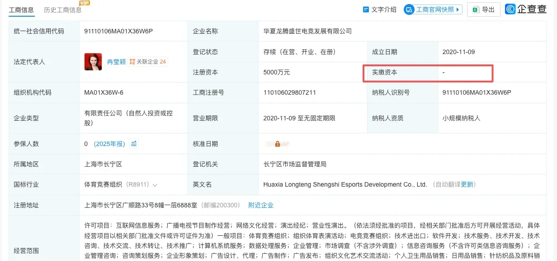Click the 关联企业 network icon
This screenshot has width=557, height=261.
[x=132, y=62]
